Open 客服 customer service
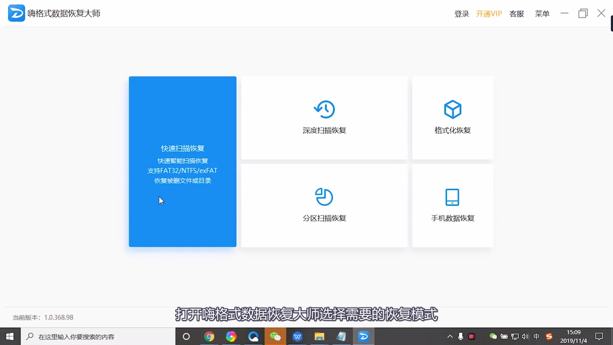Image resolution: width=613 pixels, height=345 pixels. [517, 14]
